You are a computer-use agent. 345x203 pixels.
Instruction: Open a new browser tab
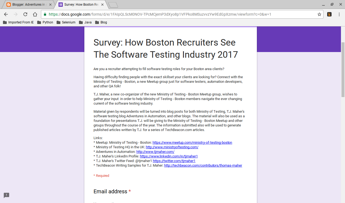[113, 4]
